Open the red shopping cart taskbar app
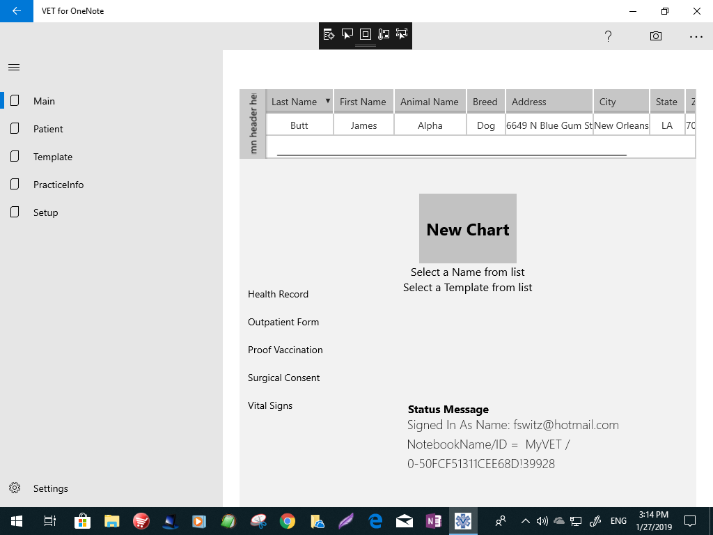Viewport: 713px width, 535px height. pos(141,521)
